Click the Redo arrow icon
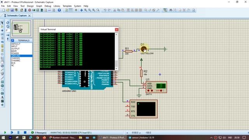This screenshot has width=249, height=140. coord(109,10)
